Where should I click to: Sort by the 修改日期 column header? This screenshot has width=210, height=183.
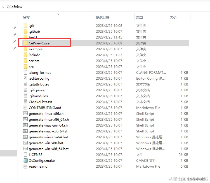click(103, 17)
